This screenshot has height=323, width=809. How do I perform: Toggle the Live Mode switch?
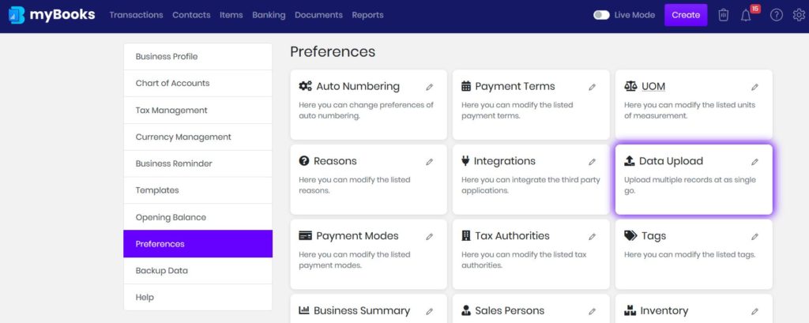click(x=601, y=15)
